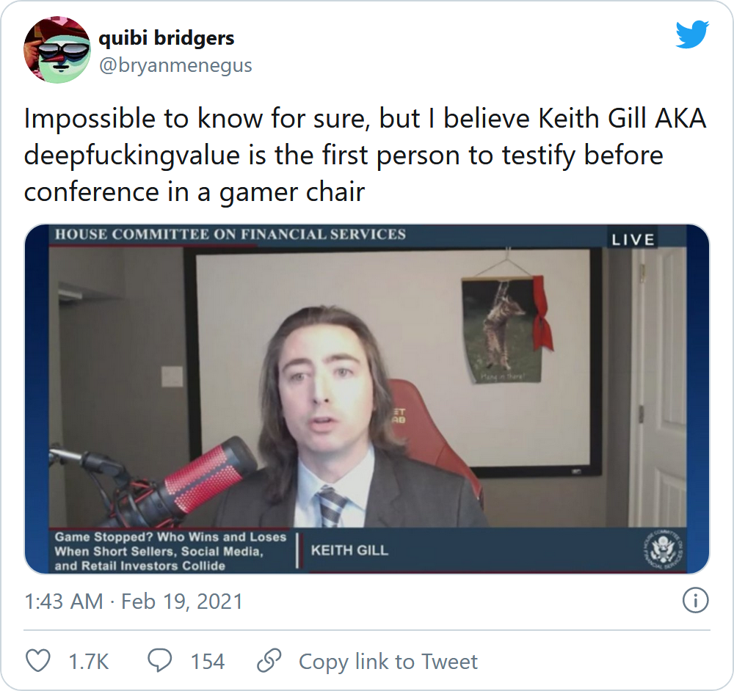Click the chain link icon

click(x=269, y=661)
